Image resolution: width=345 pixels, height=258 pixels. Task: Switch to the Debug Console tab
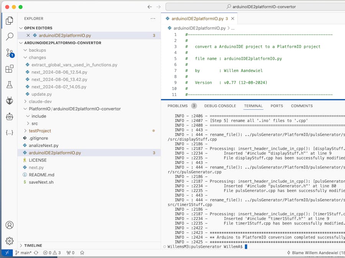point(220,106)
